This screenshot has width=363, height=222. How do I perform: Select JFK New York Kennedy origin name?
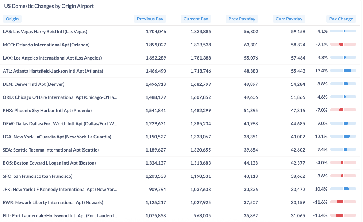(60, 190)
